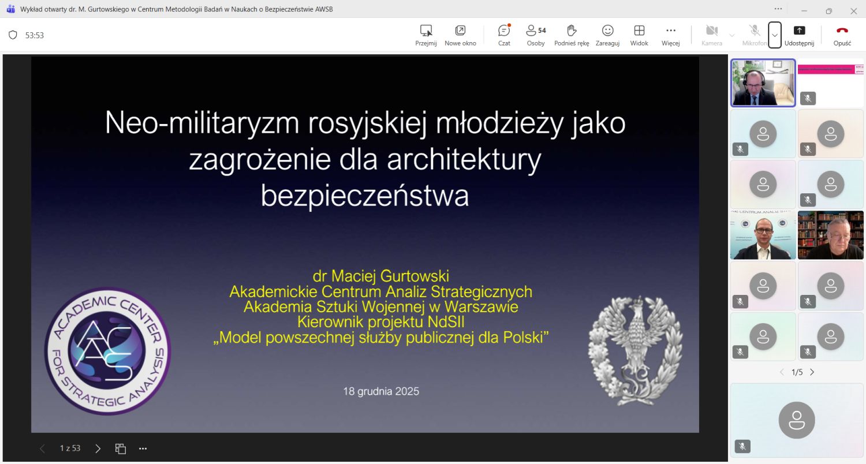Show the Osoby participants list
This screenshot has height=464, width=866.
(x=535, y=35)
